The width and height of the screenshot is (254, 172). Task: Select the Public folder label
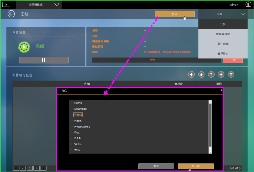coord(78,138)
